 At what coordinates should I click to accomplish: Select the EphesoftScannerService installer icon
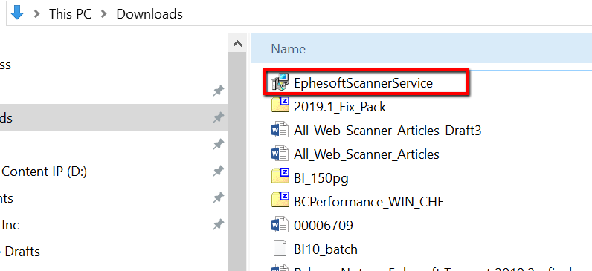point(280,82)
